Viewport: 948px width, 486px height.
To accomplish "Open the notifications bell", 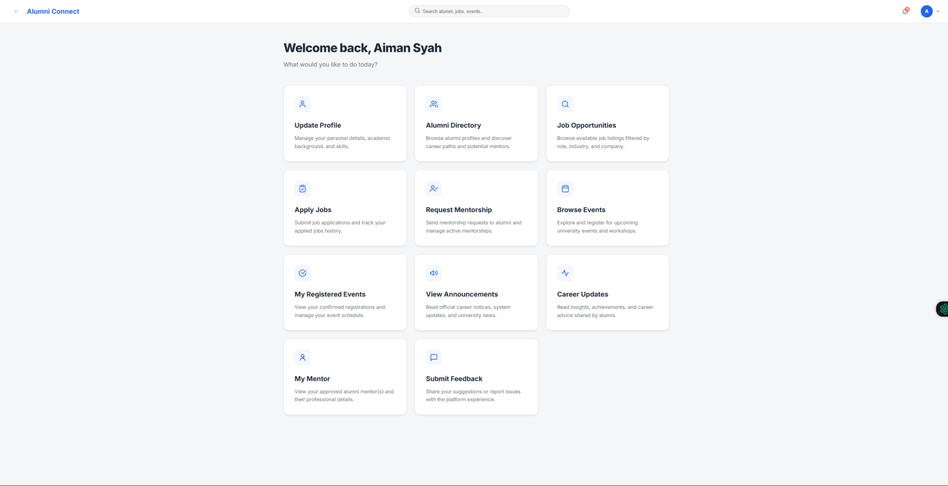I will (x=905, y=12).
